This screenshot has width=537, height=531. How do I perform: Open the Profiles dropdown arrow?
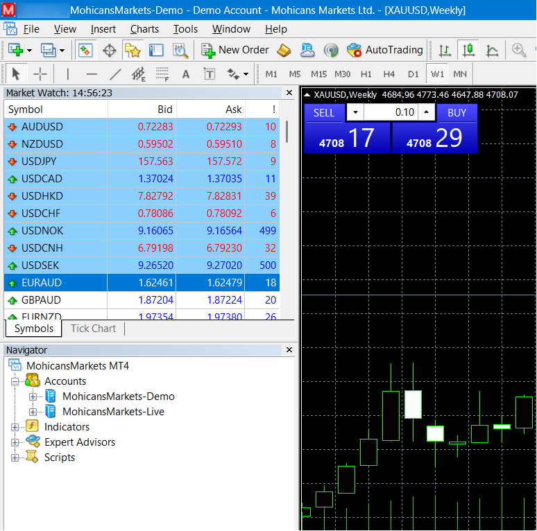click(62, 51)
